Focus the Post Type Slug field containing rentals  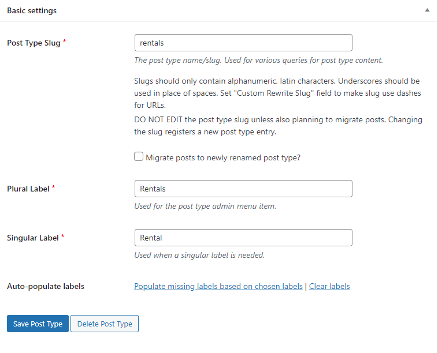(243, 43)
